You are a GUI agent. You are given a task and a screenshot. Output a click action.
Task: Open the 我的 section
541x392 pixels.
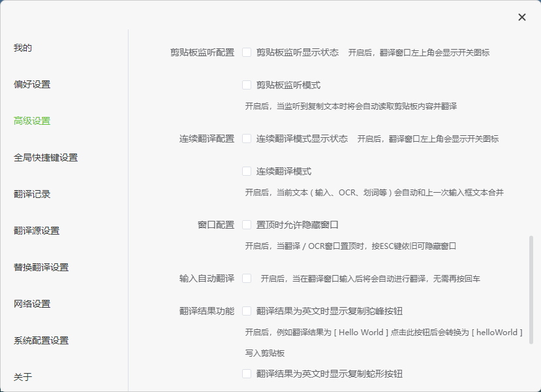click(23, 48)
